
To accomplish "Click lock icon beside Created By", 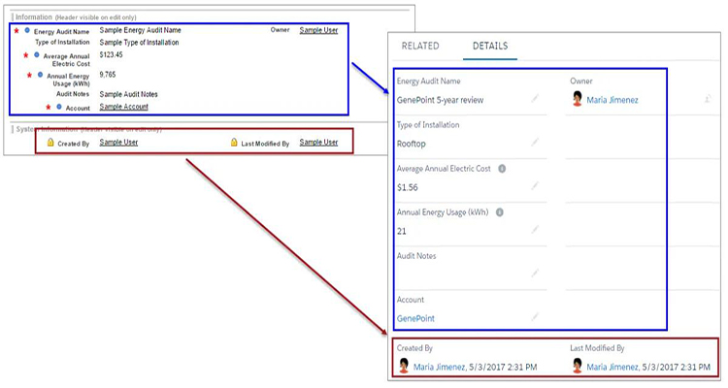I will pyautogui.click(x=50, y=143).
